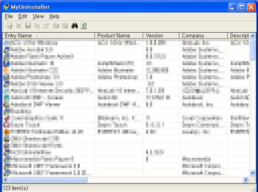Click the Copy selected items toolbar icon
This screenshot has width=258, height=192.
click(x=37, y=26)
